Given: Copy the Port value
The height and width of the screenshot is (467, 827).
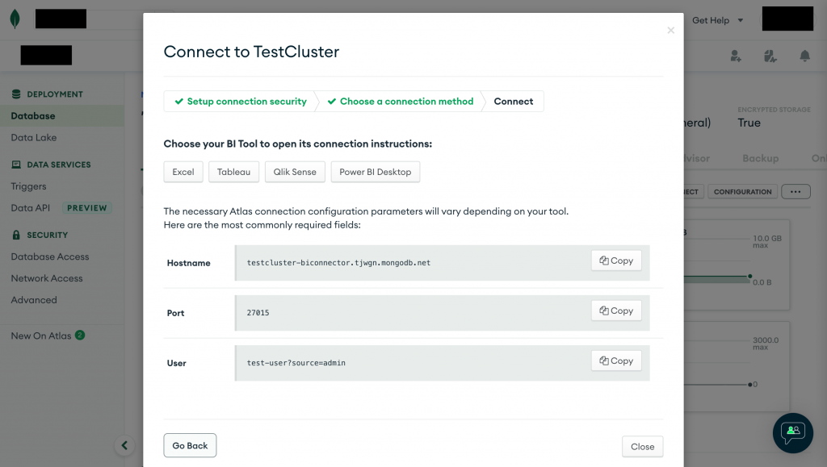Looking at the screenshot, I should click(x=616, y=311).
